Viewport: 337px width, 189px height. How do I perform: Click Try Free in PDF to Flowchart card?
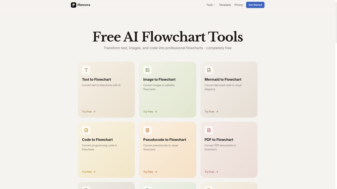tap(211, 172)
